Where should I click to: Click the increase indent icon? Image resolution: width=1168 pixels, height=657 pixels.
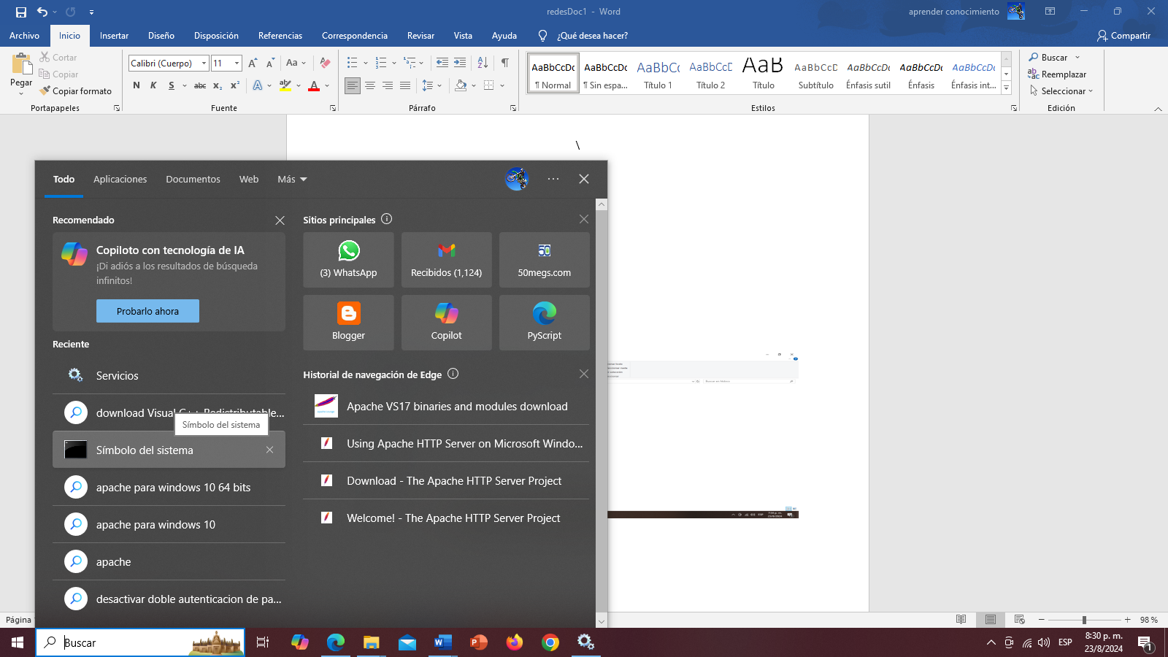point(460,64)
